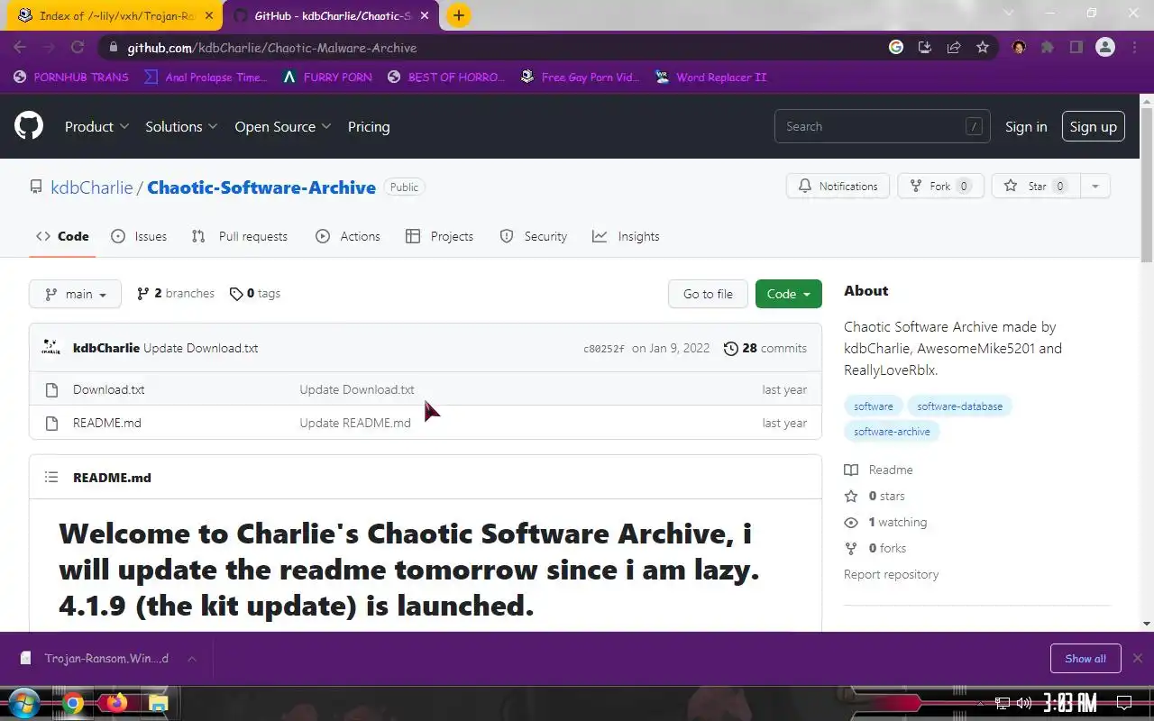Viewport: 1154px width, 721px height.
Task: View the 2 branches link
Action: (176, 294)
